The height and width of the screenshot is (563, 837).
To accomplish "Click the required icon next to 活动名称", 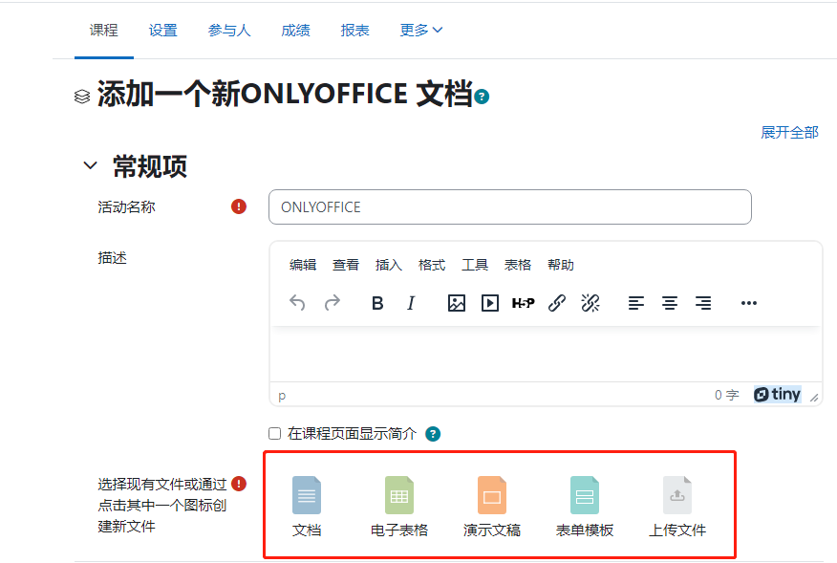I will [x=239, y=206].
